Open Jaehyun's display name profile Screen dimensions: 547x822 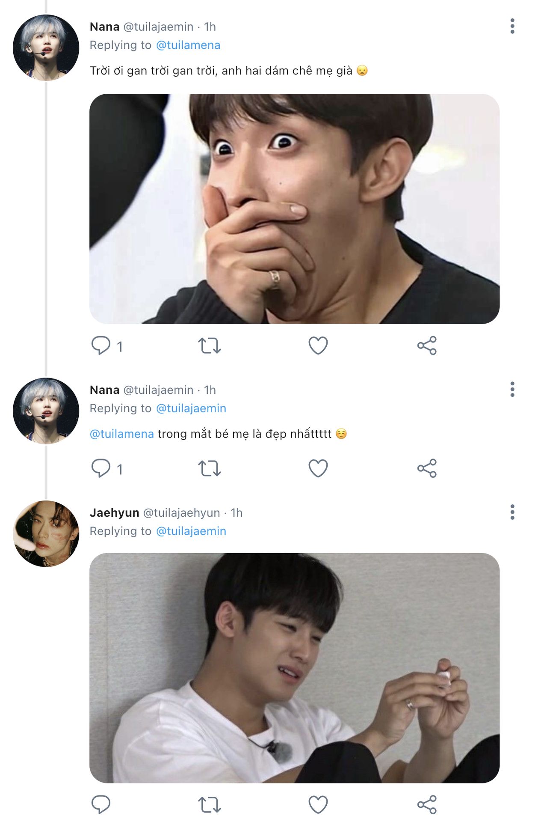tap(114, 512)
